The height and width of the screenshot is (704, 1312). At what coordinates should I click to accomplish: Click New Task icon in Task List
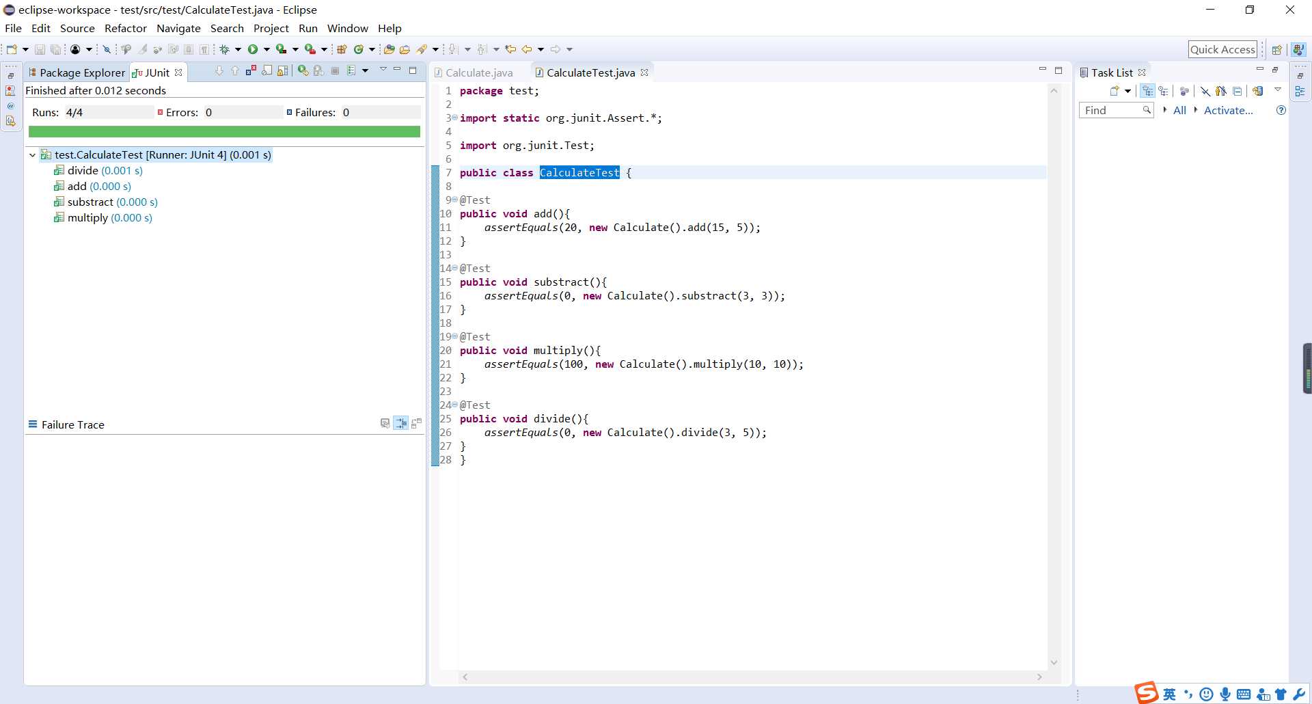(x=1115, y=91)
